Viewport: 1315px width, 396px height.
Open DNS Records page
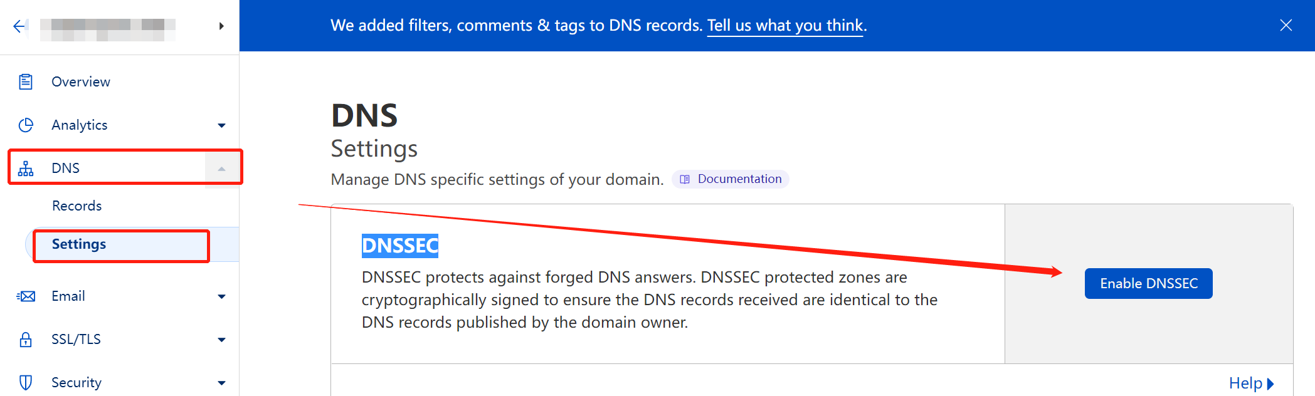pyautogui.click(x=77, y=206)
